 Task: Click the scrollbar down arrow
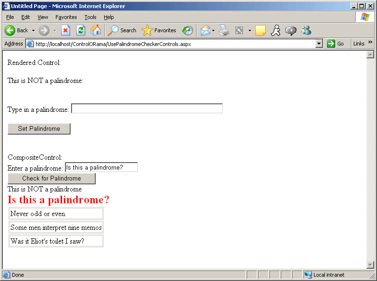tap(370, 265)
